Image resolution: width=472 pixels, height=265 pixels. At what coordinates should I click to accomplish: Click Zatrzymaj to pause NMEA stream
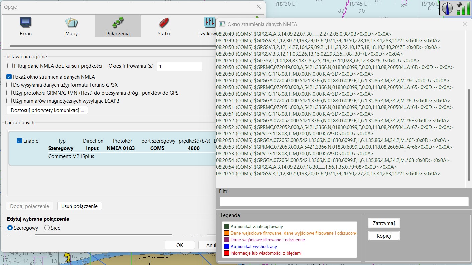[x=384, y=223]
